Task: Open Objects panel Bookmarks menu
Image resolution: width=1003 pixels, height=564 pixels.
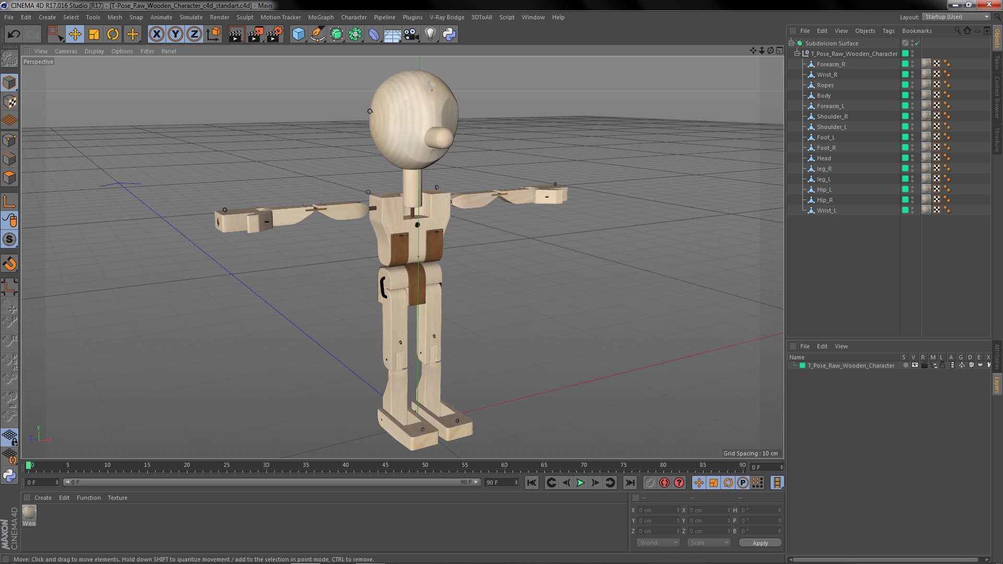Action: pos(917,31)
